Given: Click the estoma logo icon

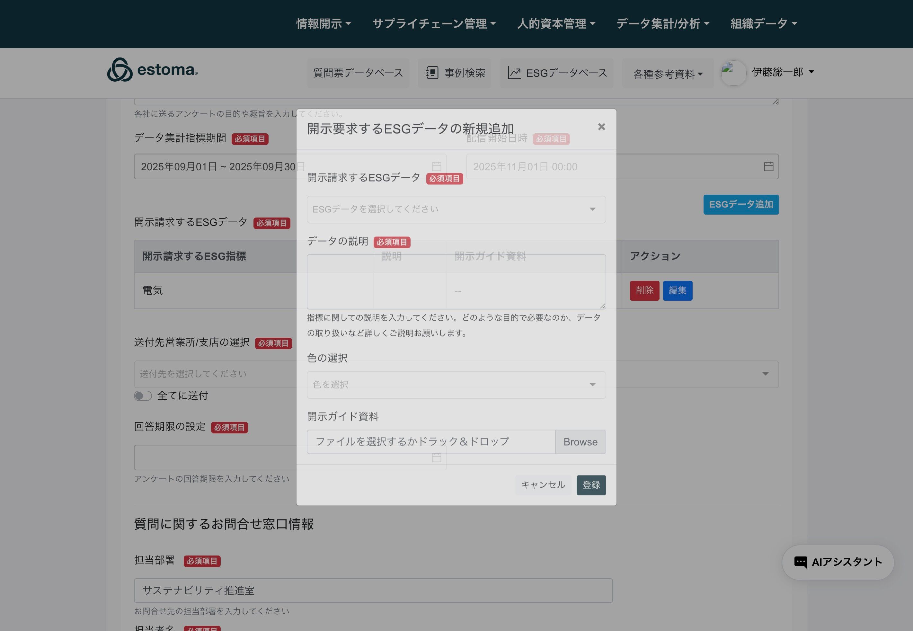Looking at the screenshot, I should click(x=120, y=70).
